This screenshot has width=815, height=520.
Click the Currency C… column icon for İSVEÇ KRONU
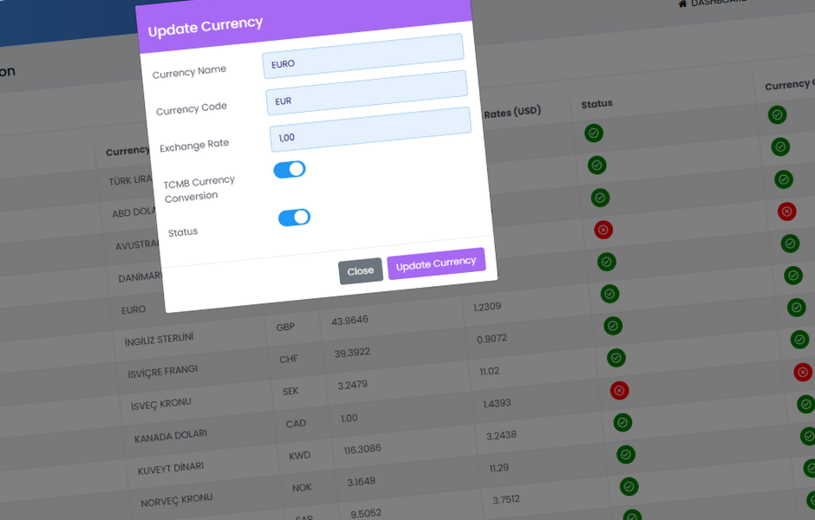799,340
